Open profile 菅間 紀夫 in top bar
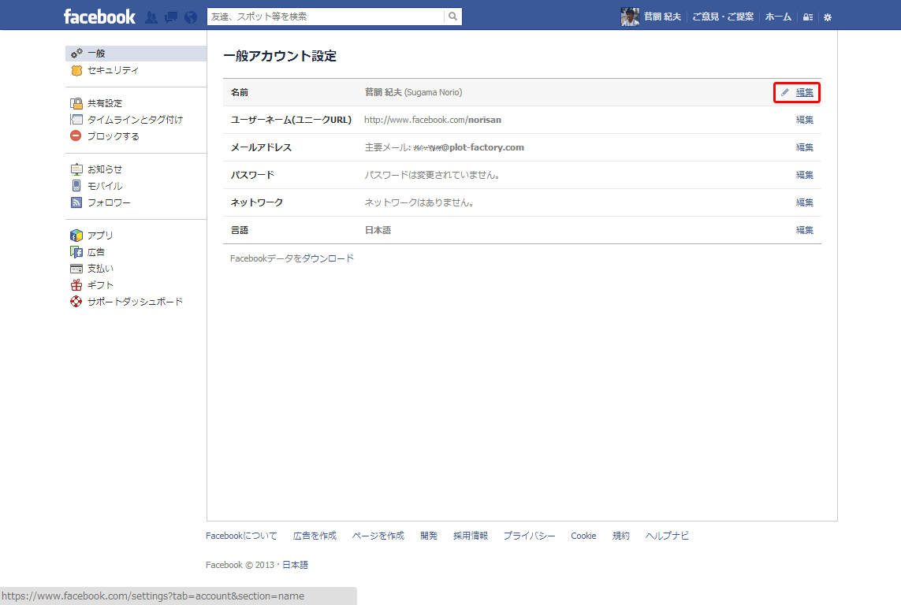This screenshot has width=901, height=605. click(662, 17)
